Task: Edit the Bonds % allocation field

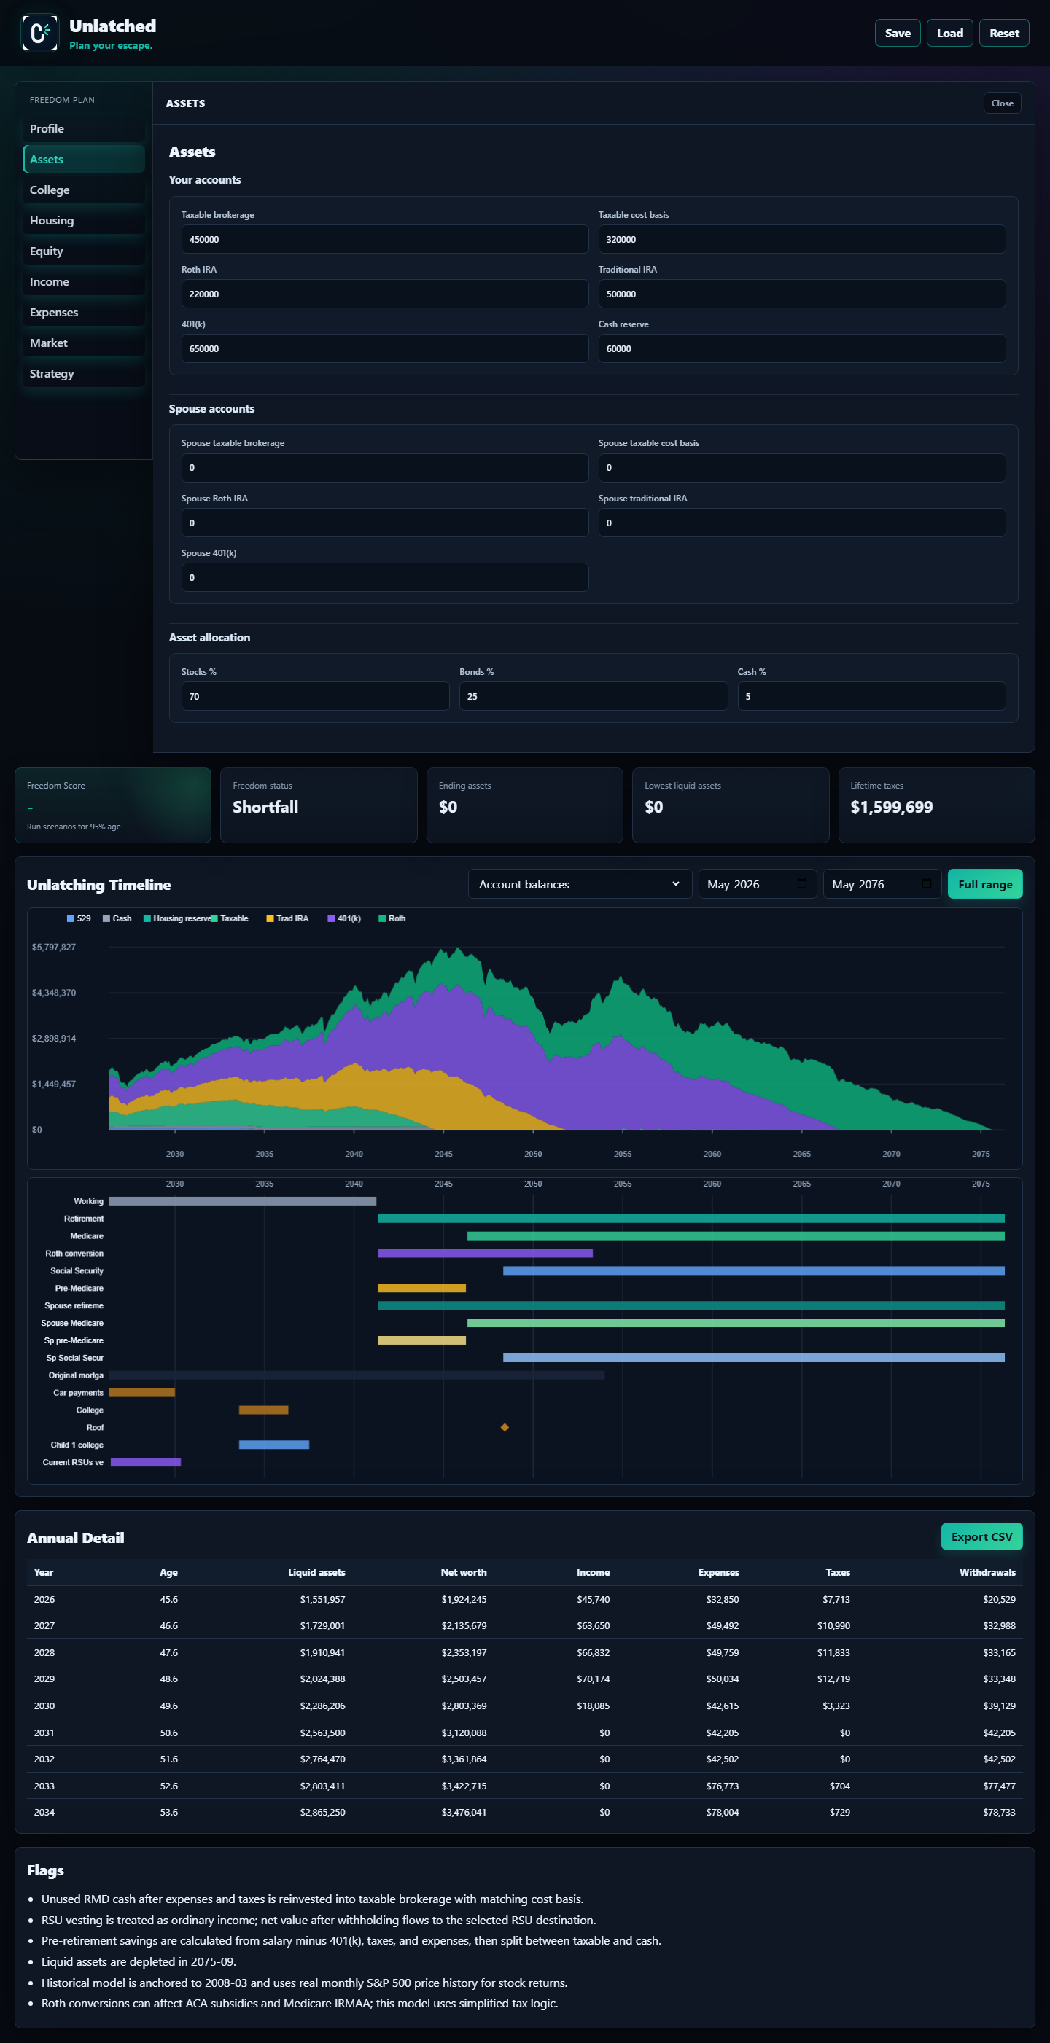Action: pos(594,695)
